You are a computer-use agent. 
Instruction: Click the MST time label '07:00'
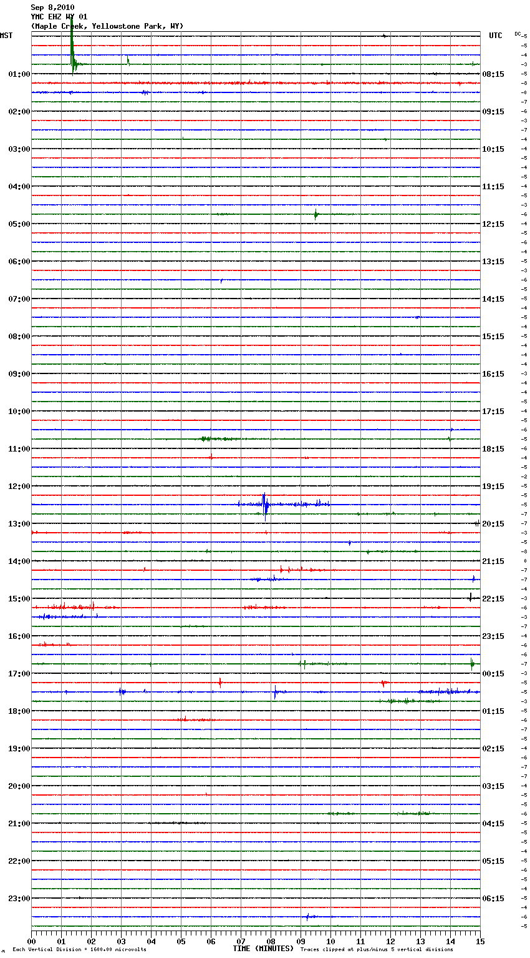tap(19, 299)
